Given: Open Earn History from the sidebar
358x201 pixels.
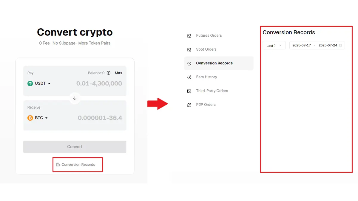Looking at the screenshot, I should 206,77.
